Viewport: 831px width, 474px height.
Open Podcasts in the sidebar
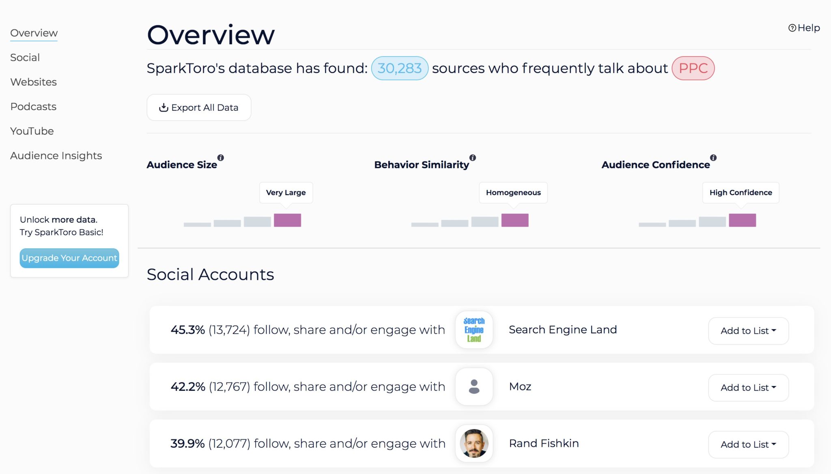(33, 107)
